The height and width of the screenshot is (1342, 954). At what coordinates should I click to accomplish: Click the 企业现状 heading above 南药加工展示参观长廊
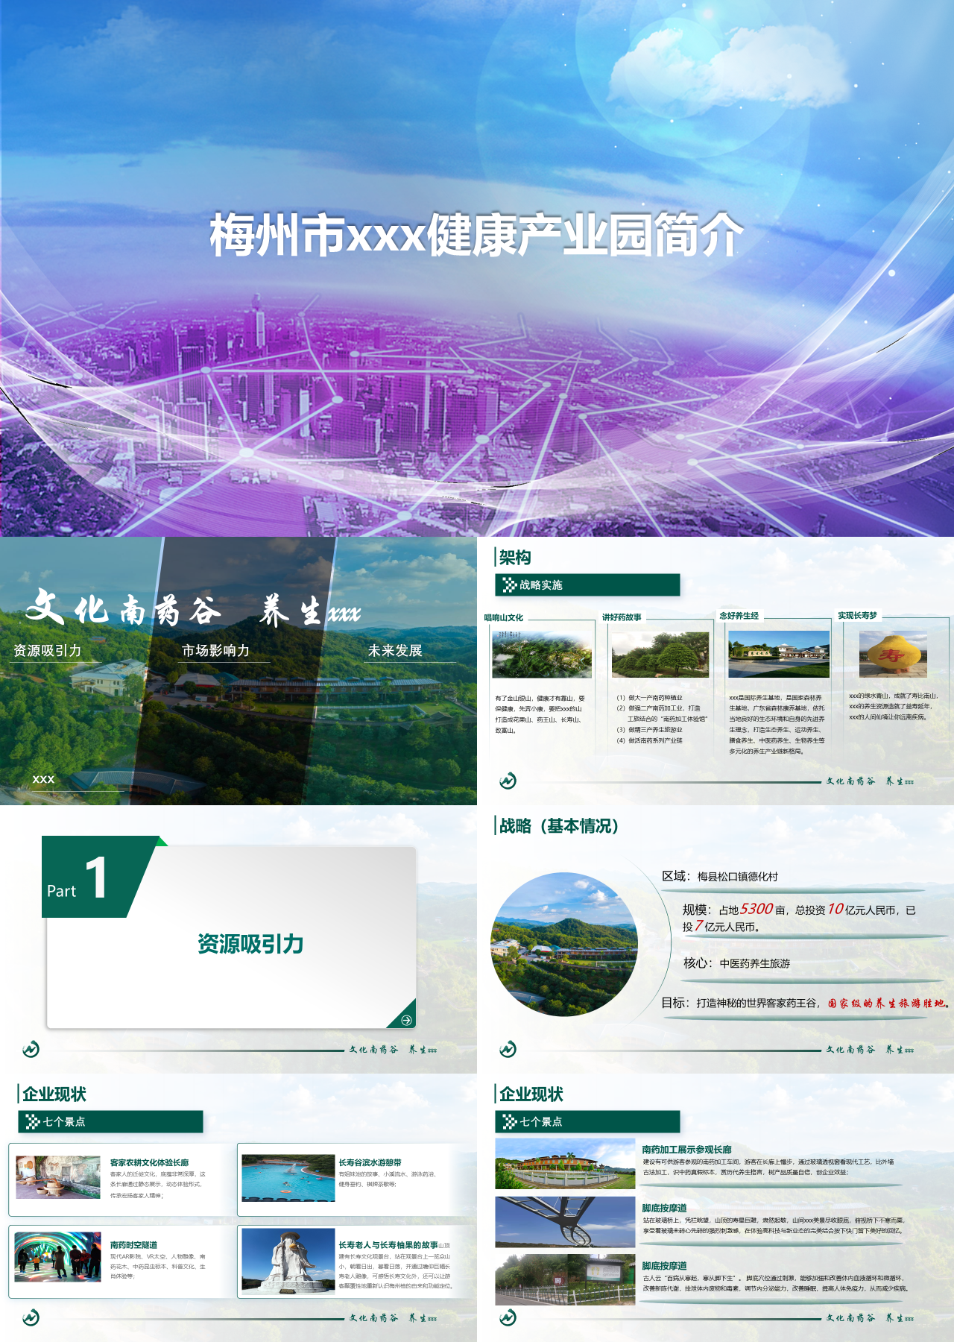point(531,1094)
